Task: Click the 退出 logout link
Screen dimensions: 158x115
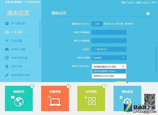Action: click(x=154, y=2)
